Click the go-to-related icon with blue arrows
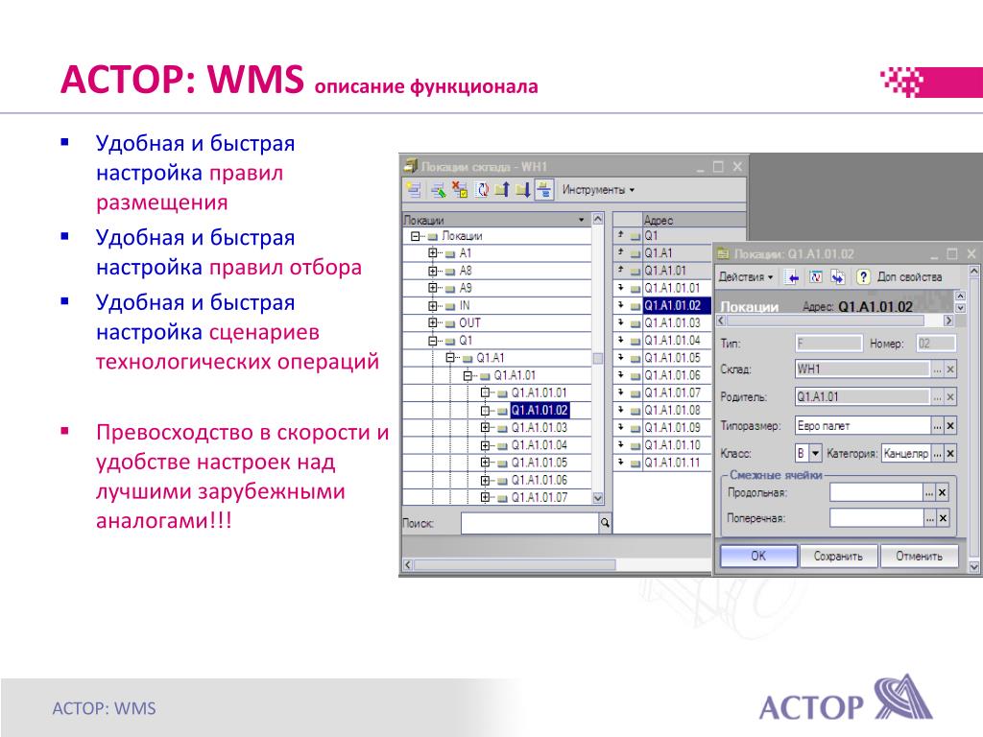Viewport: 983px width, 737px height. point(837,276)
